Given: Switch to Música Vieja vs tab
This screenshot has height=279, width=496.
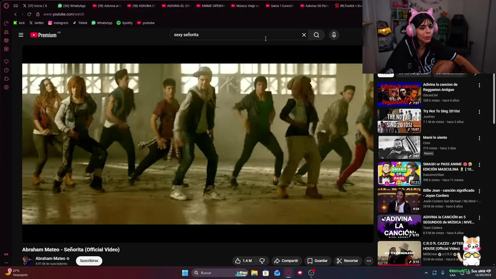Looking at the screenshot, I should pos(245,6).
